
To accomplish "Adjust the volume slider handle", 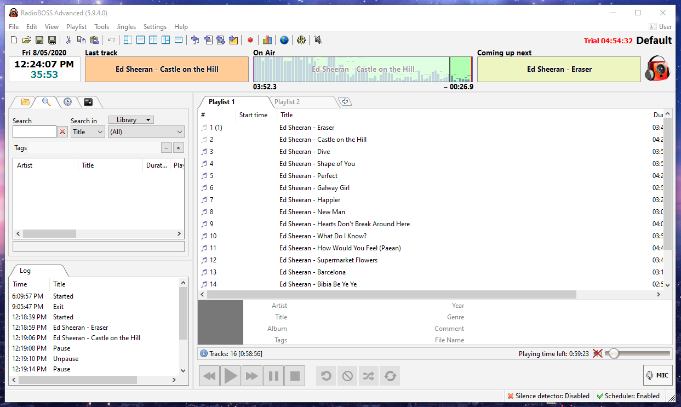I will click(614, 354).
